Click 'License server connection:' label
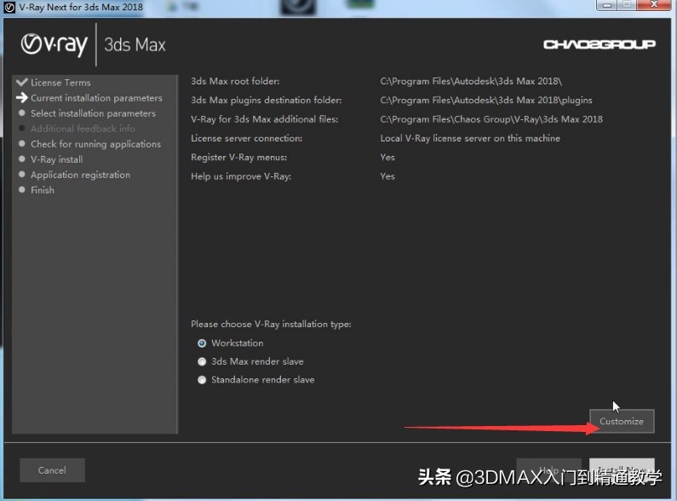The image size is (677, 501). [x=247, y=138]
